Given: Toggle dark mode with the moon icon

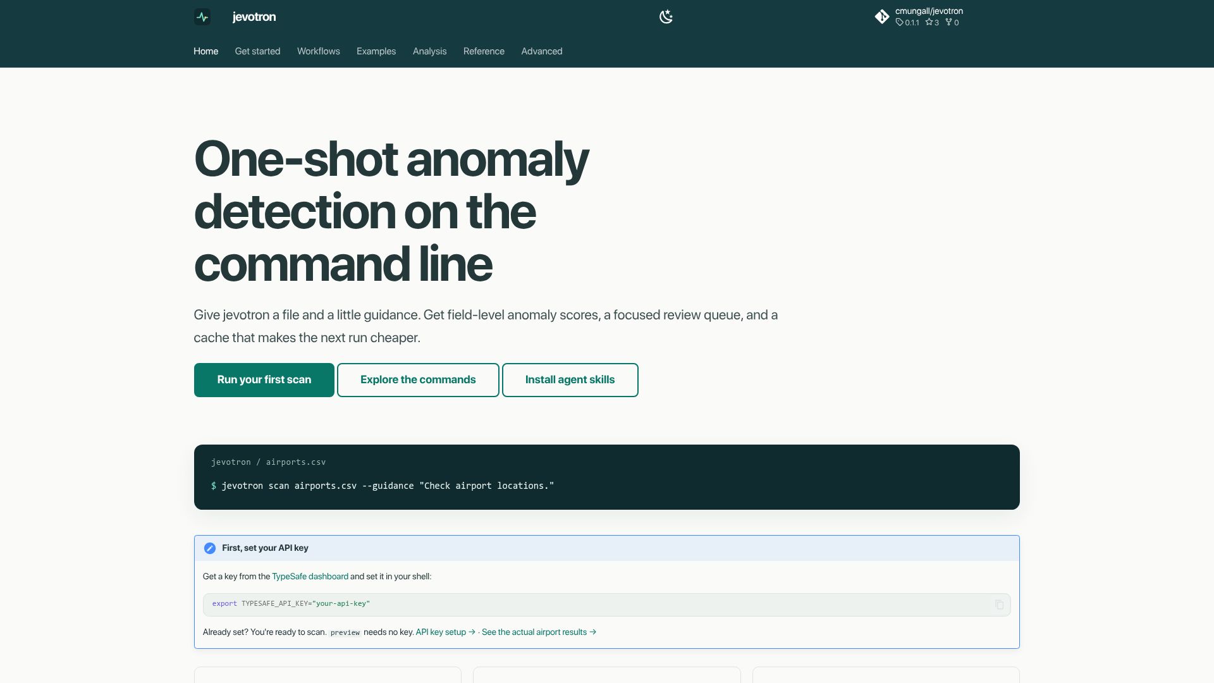Looking at the screenshot, I should pos(666,17).
